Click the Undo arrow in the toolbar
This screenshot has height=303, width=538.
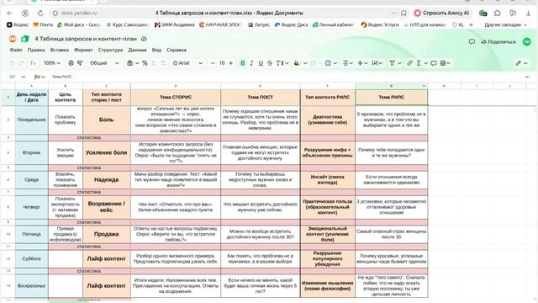[13, 63]
